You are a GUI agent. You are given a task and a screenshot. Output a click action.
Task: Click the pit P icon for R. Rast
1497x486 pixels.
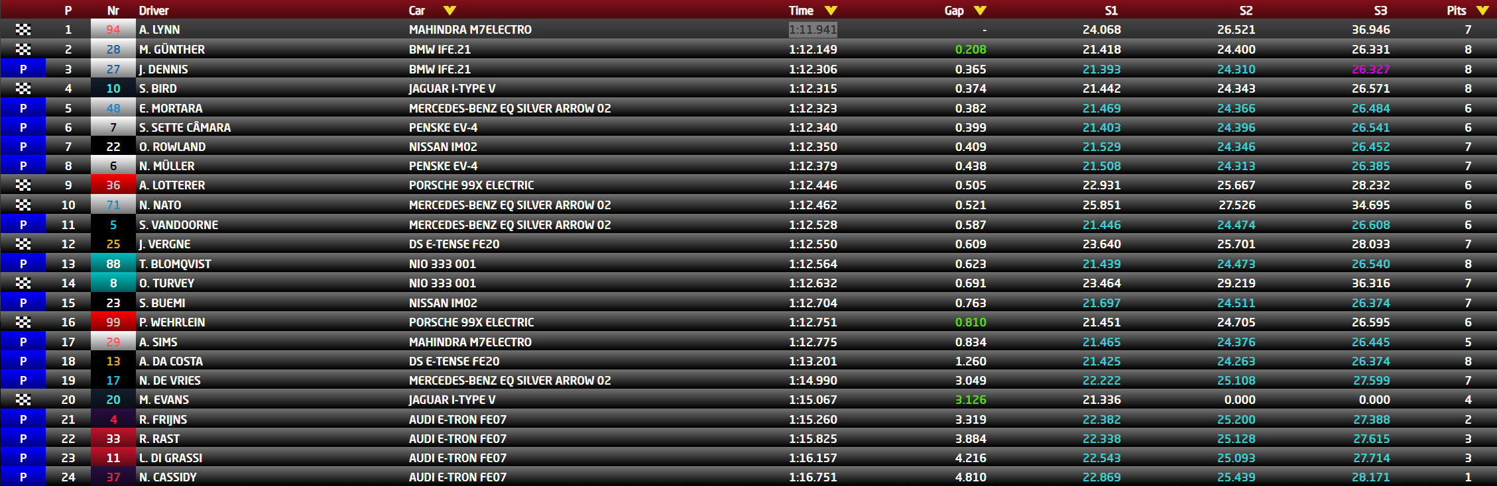tap(23, 438)
